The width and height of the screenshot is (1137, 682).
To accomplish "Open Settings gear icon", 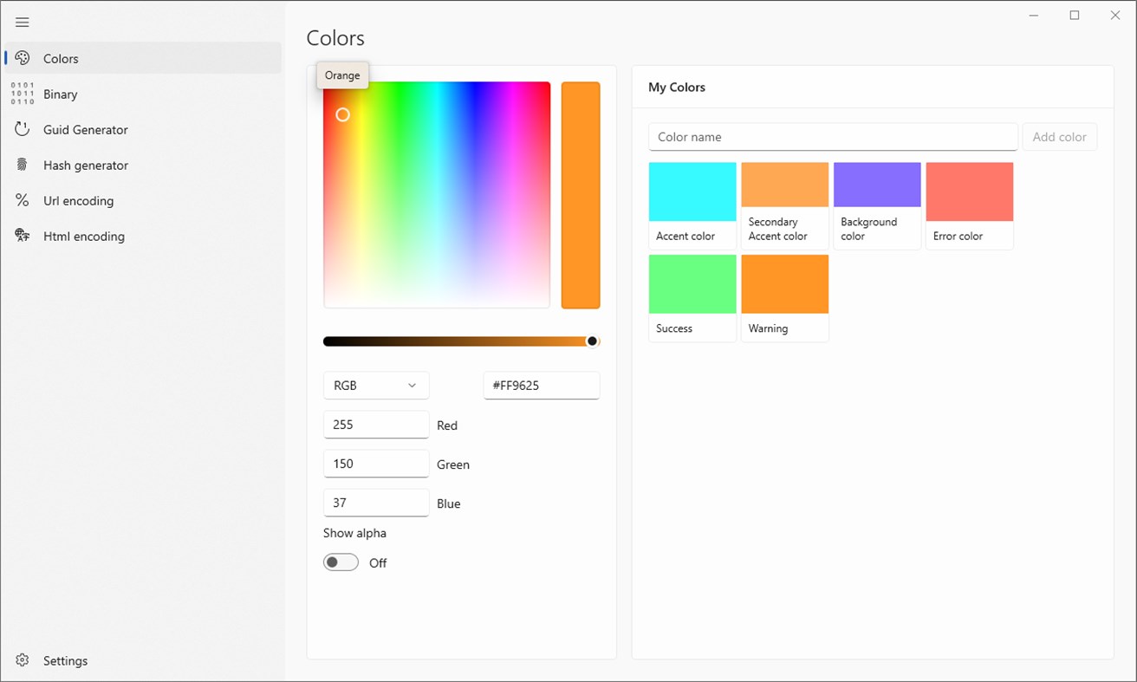I will (23, 660).
